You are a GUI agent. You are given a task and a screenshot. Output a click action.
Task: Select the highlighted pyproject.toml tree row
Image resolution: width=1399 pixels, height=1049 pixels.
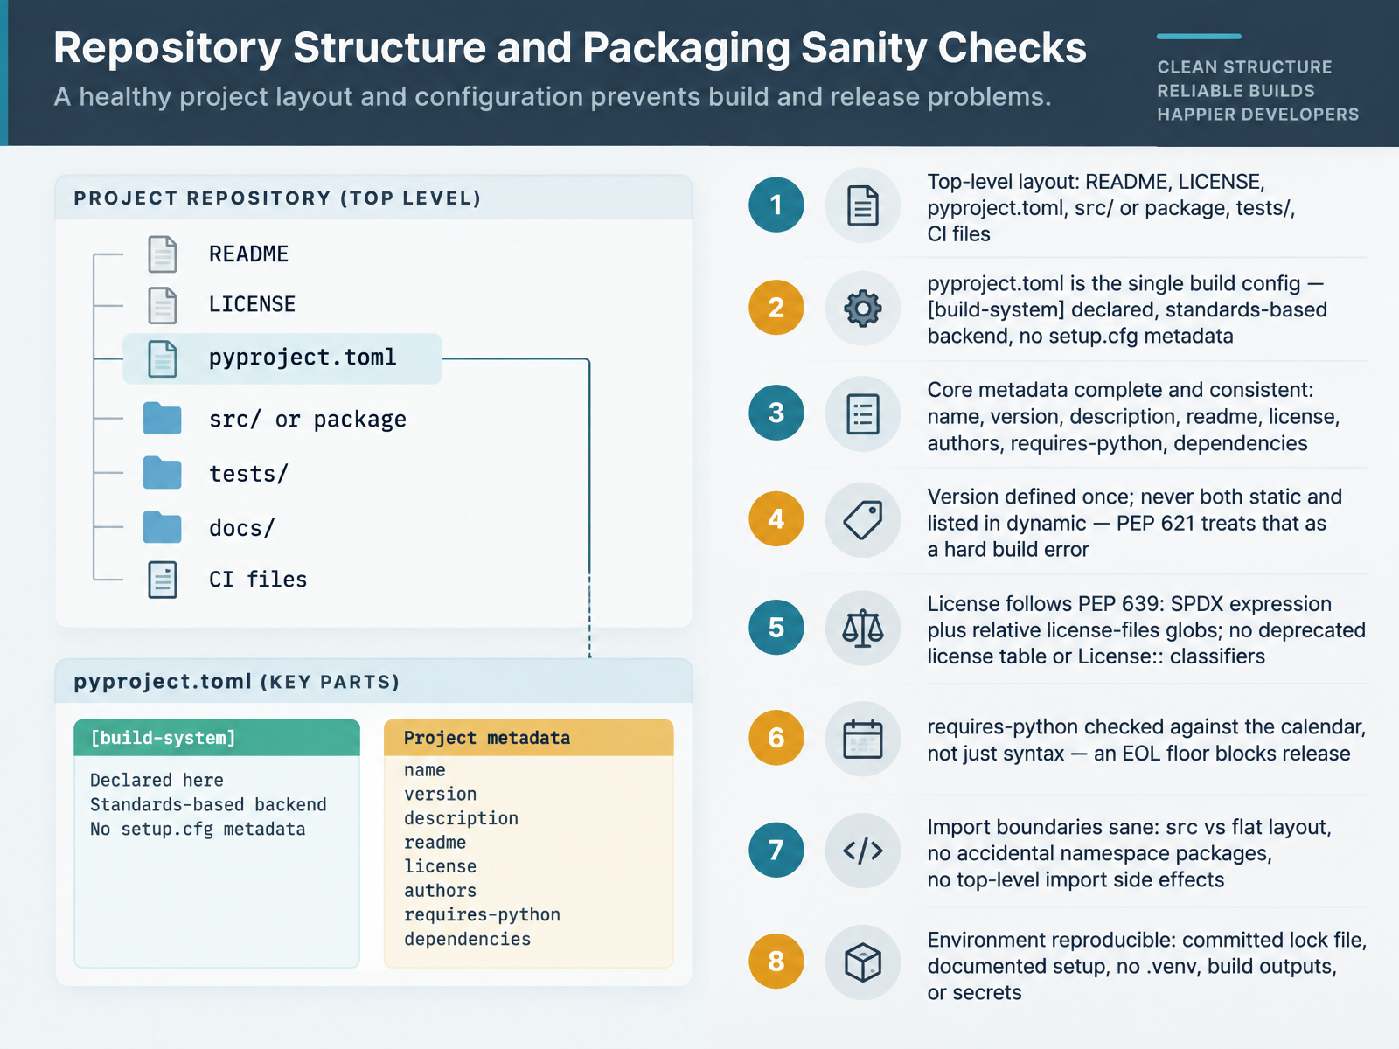click(282, 358)
